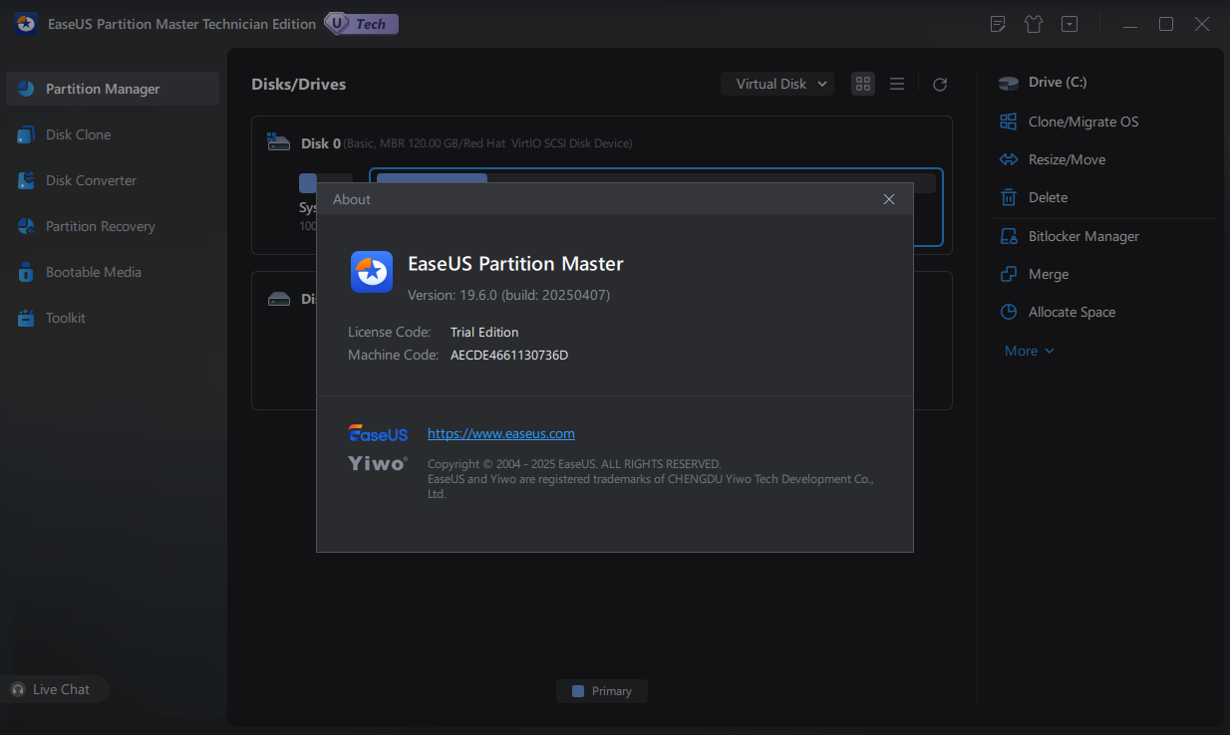This screenshot has height=735, width=1230.
Task: Click the EaseUS brand logo
Action: 378,433
